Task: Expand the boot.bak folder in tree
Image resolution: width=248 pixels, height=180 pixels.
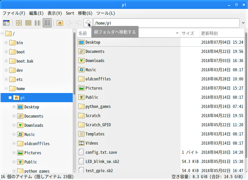Action: (x=6, y=61)
